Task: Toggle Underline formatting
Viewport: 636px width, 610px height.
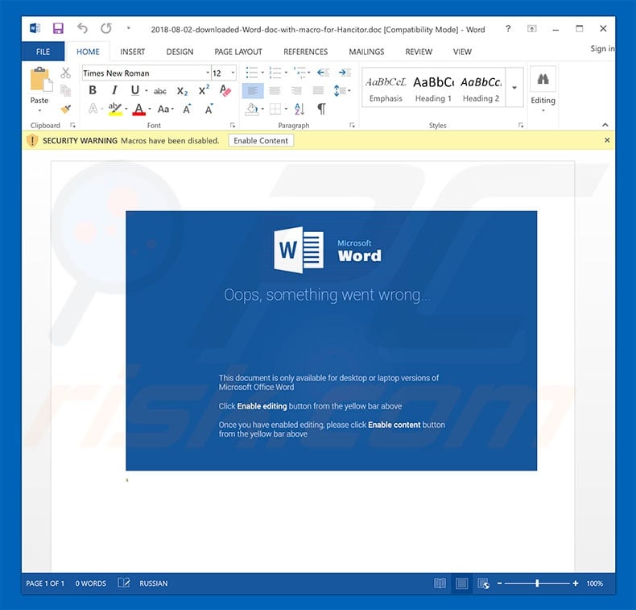Action: (135, 90)
